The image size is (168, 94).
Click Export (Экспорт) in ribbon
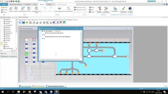tap(4, 10)
